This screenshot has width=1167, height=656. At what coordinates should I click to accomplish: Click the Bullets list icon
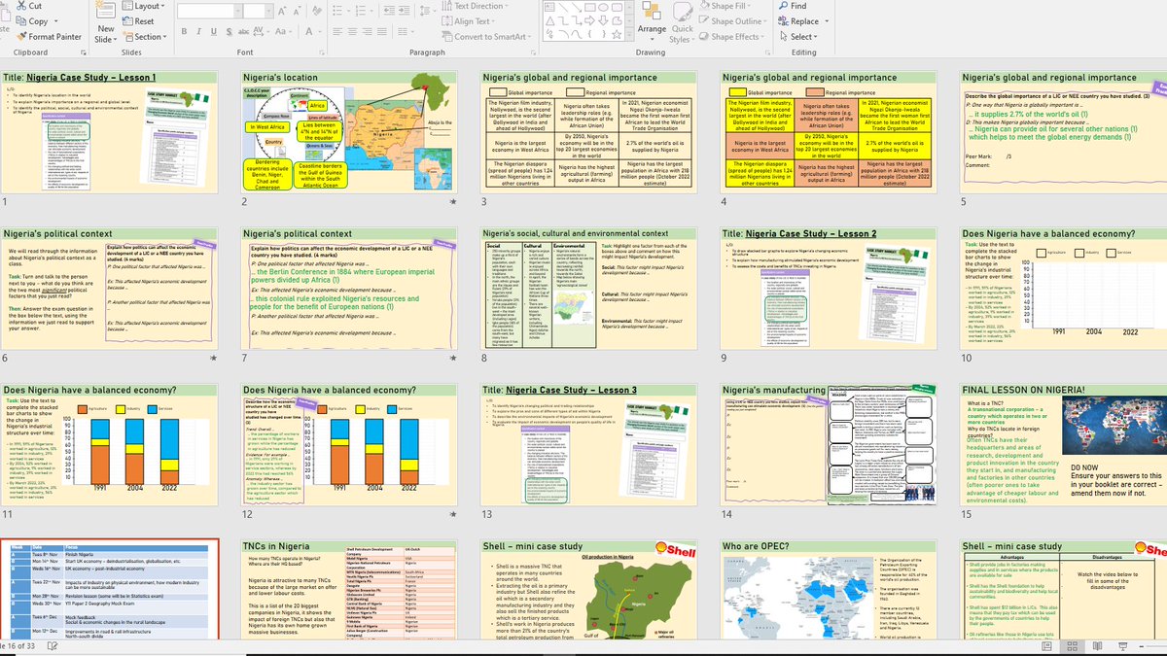click(337, 11)
